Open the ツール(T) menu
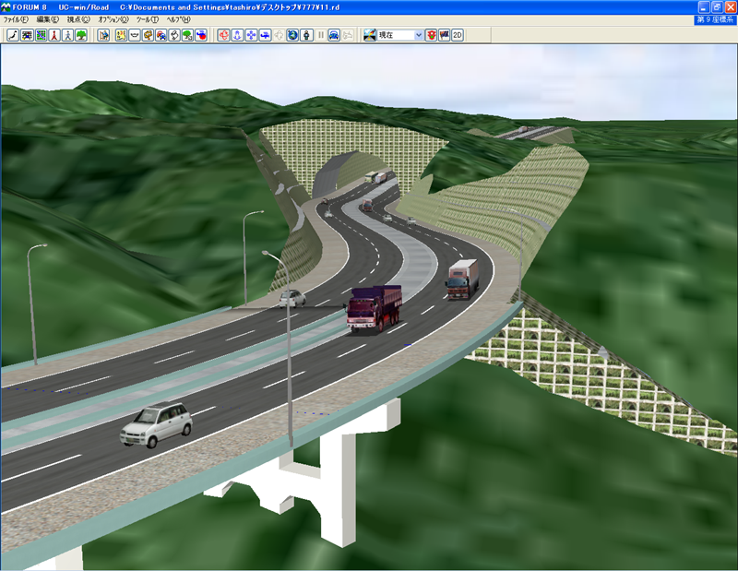This screenshot has width=738, height=571. [148, 19]
